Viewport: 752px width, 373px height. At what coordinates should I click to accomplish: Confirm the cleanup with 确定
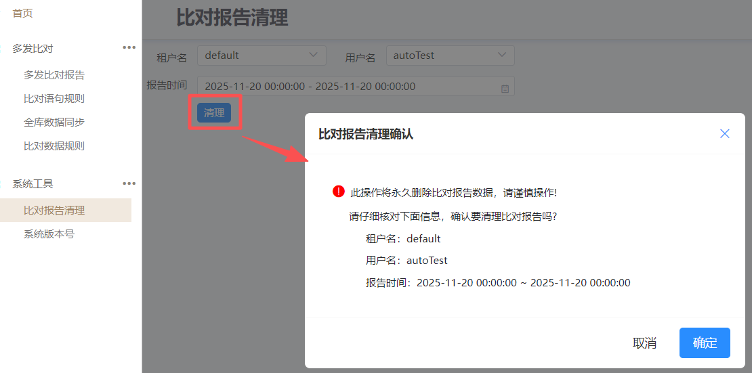click(x=705, y=343)
